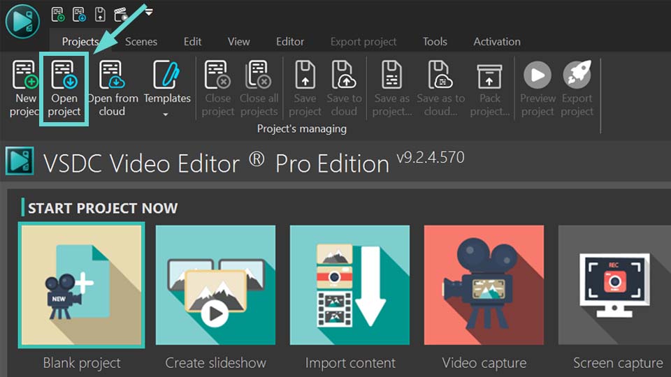Image resolution: width=671 pixels, height=377 pixels.
Task: Click the Templates pen icon
Action: point(166,75)
